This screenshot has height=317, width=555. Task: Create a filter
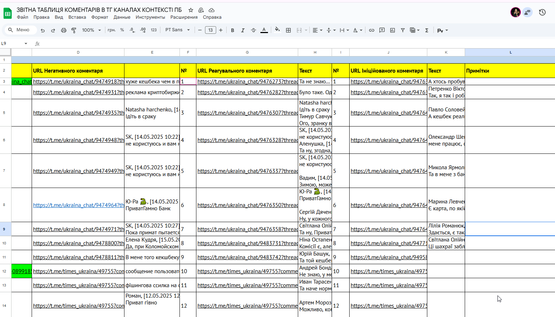point(403,30)
